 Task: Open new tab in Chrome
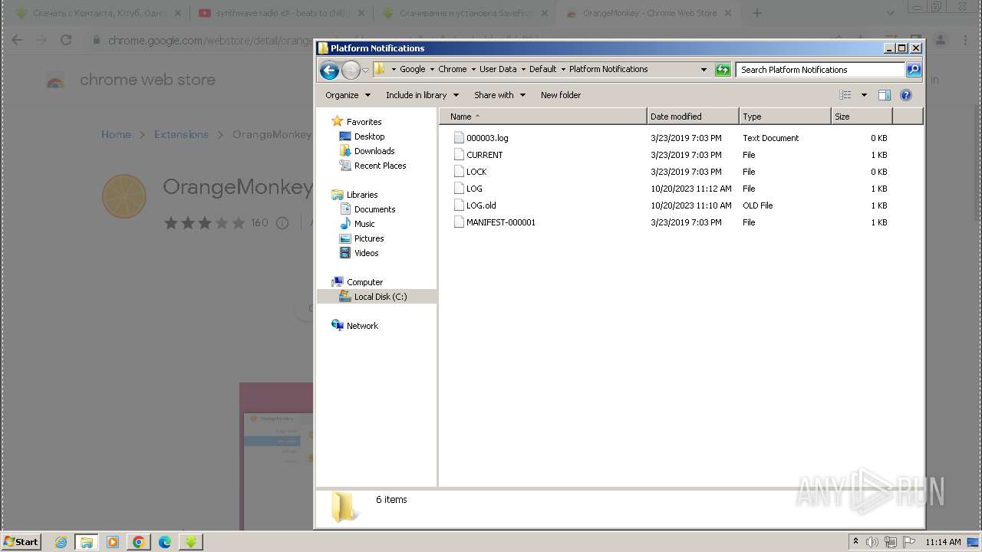coord(757,13)
